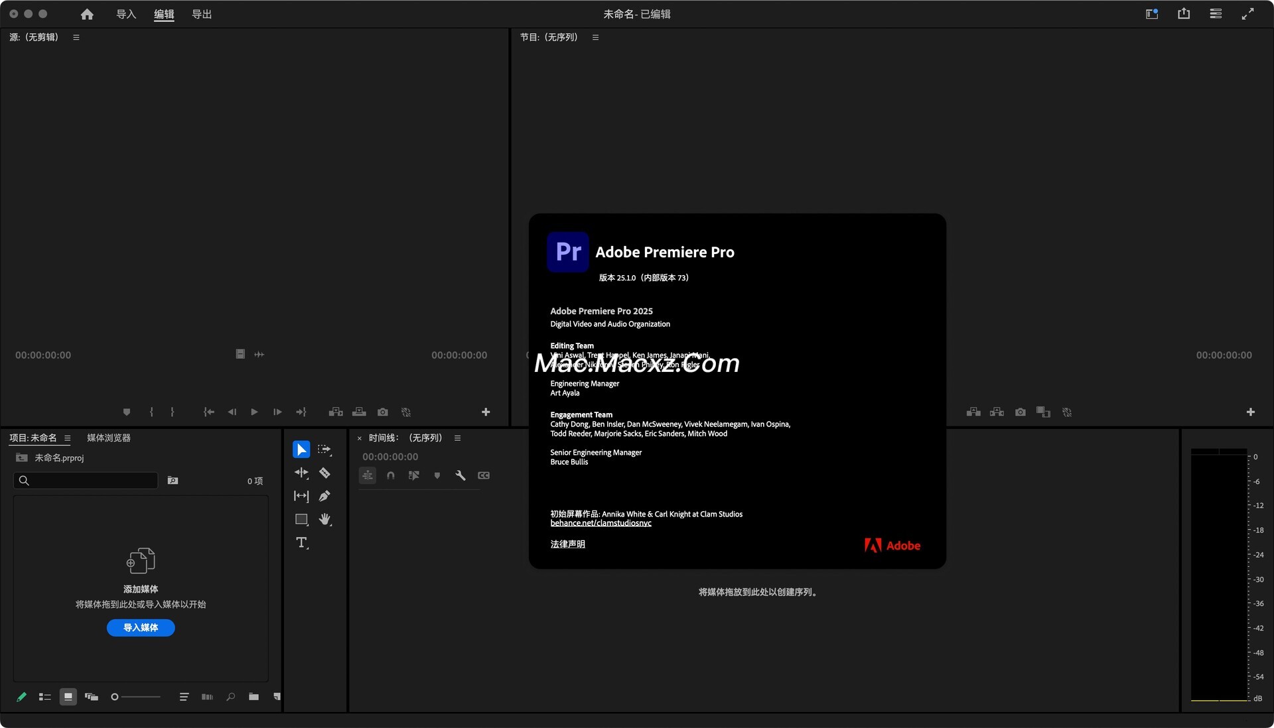Screen dimensions: 1274x728
Task: Click the Home icon in top bar
Action: [87, 14]
